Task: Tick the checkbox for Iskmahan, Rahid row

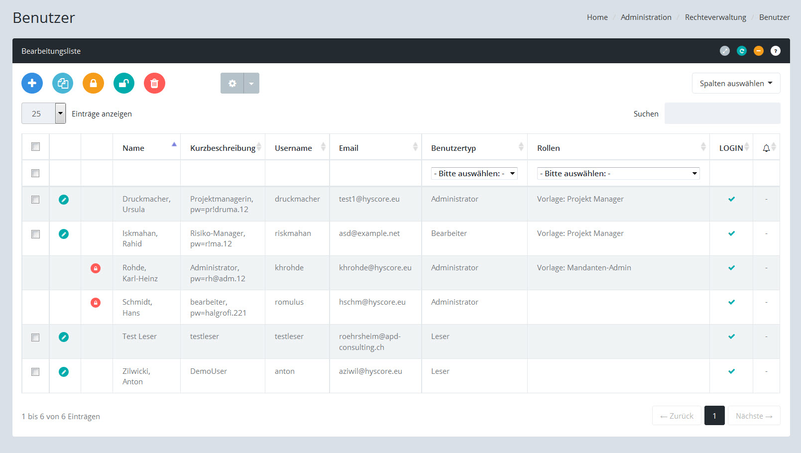Action: coord(35,234)
